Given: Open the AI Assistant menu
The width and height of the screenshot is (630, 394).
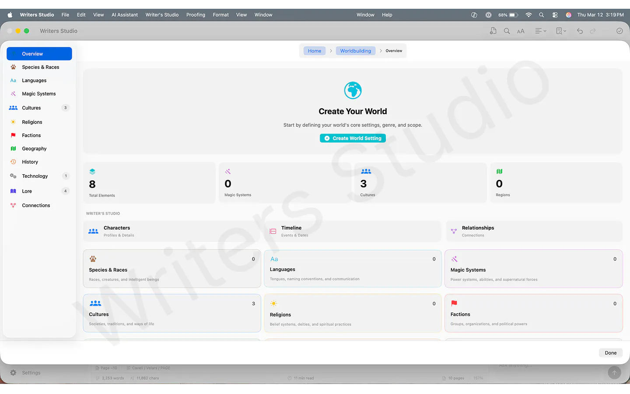Looking at the screenshot, I should coord(125,15).
